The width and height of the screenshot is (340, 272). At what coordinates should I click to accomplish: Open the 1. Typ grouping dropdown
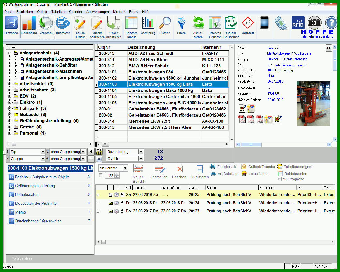coord(43,152)
